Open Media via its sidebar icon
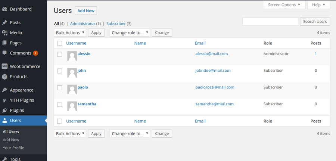Viewport: 336px width, 161px height. (x=4, y=33)
